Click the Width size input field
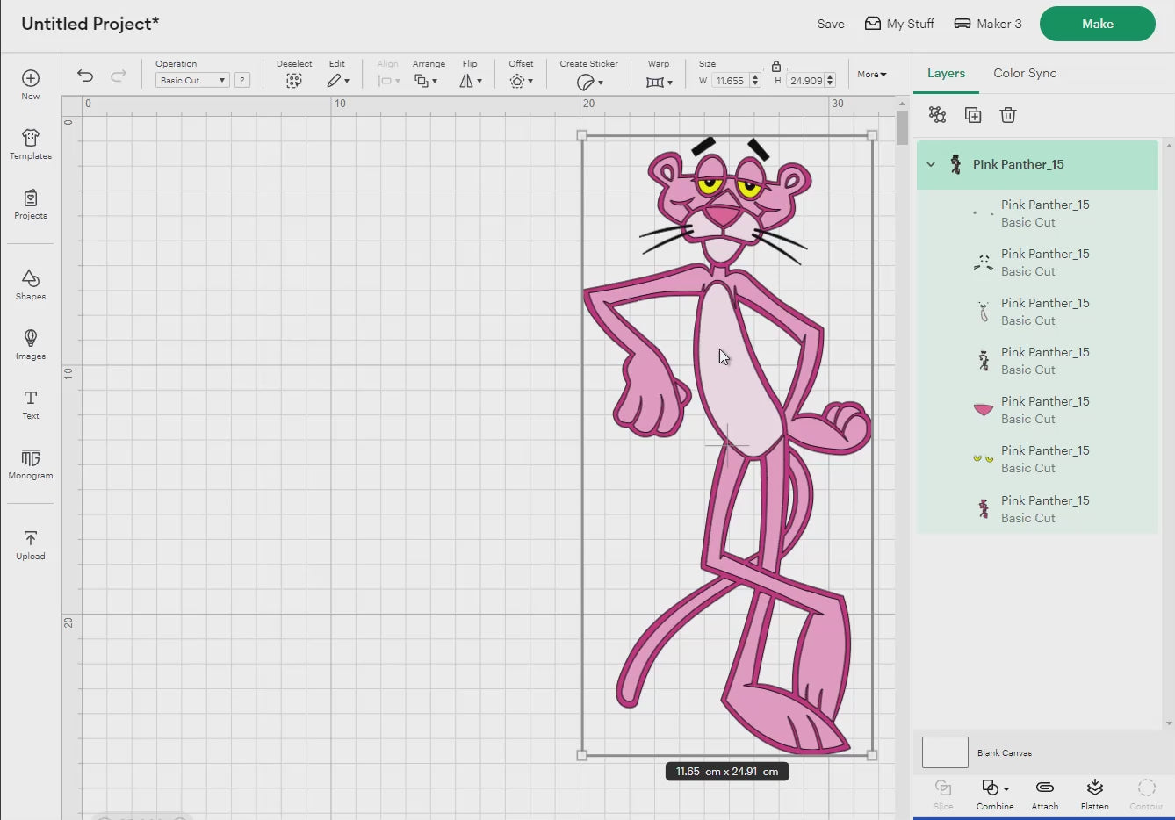This screenshot has height=820, width=1175. pos(730,80)
